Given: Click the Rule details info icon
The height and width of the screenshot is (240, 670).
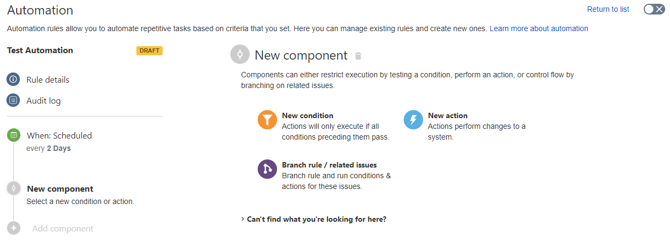Looking at the screenshot, I should pyautogui.click(x=13, y=79).
